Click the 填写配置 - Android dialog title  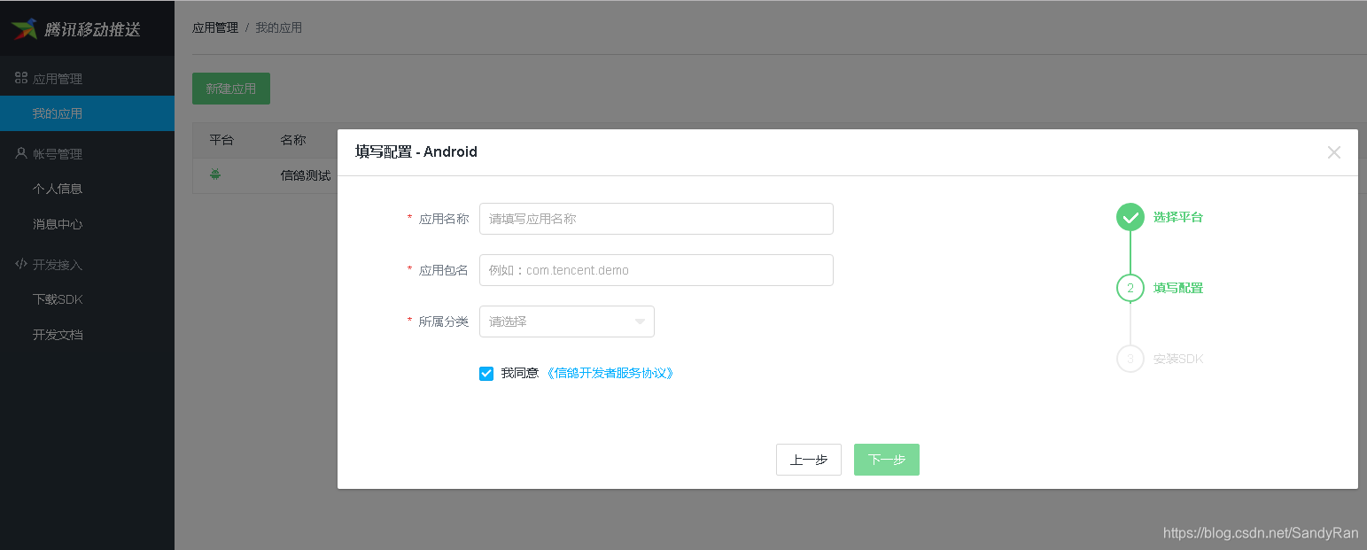coord(416,151)
